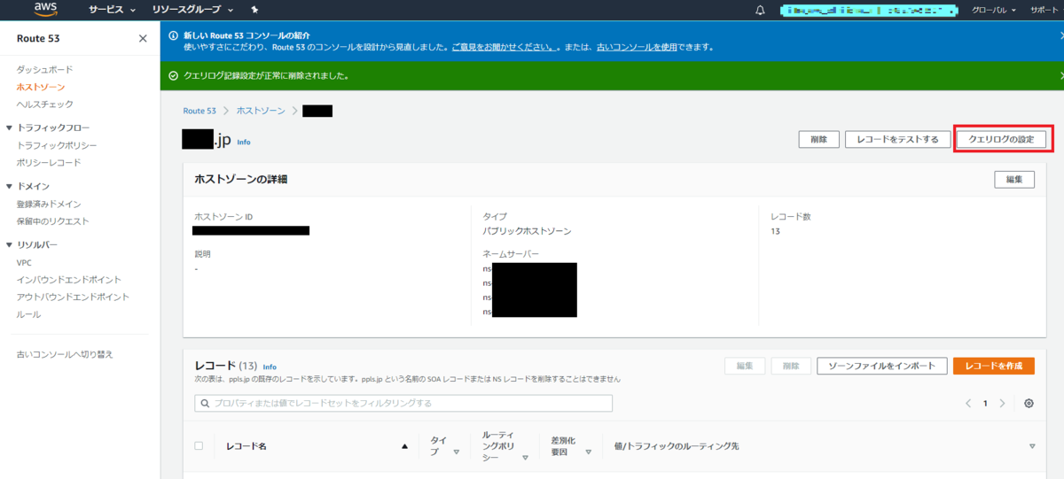Viewport: 1064px width, 479px height.
Task: Open インバウンドエンドポイント in the sidebar
Action: pos(69,280)
